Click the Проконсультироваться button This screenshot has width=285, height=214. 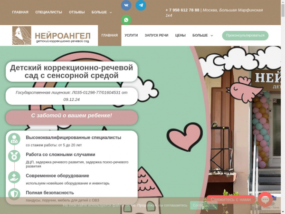245,36
